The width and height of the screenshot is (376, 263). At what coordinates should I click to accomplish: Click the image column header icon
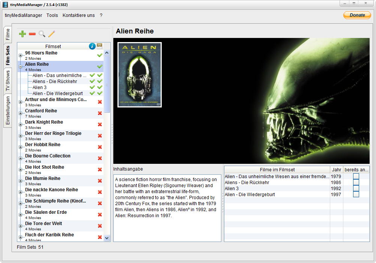[x=99, y=45]
